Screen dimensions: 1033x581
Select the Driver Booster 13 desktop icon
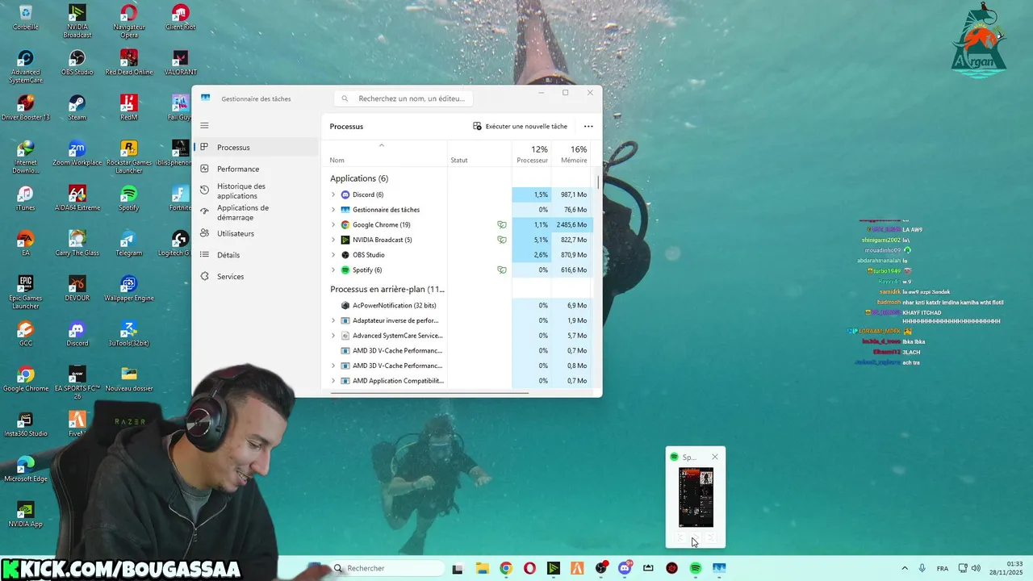25,107
